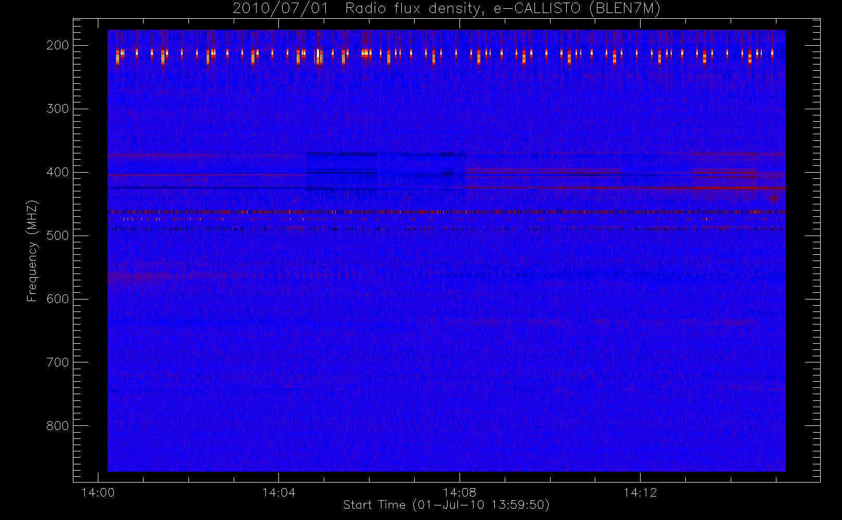Click the 700 frequency tick label
Screen dimensions: 842x520
(58, 362)
